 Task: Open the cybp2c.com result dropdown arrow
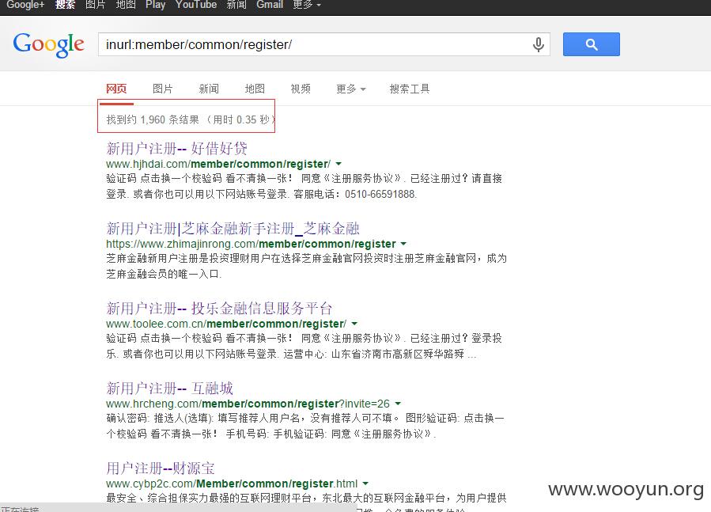point(365,484)
